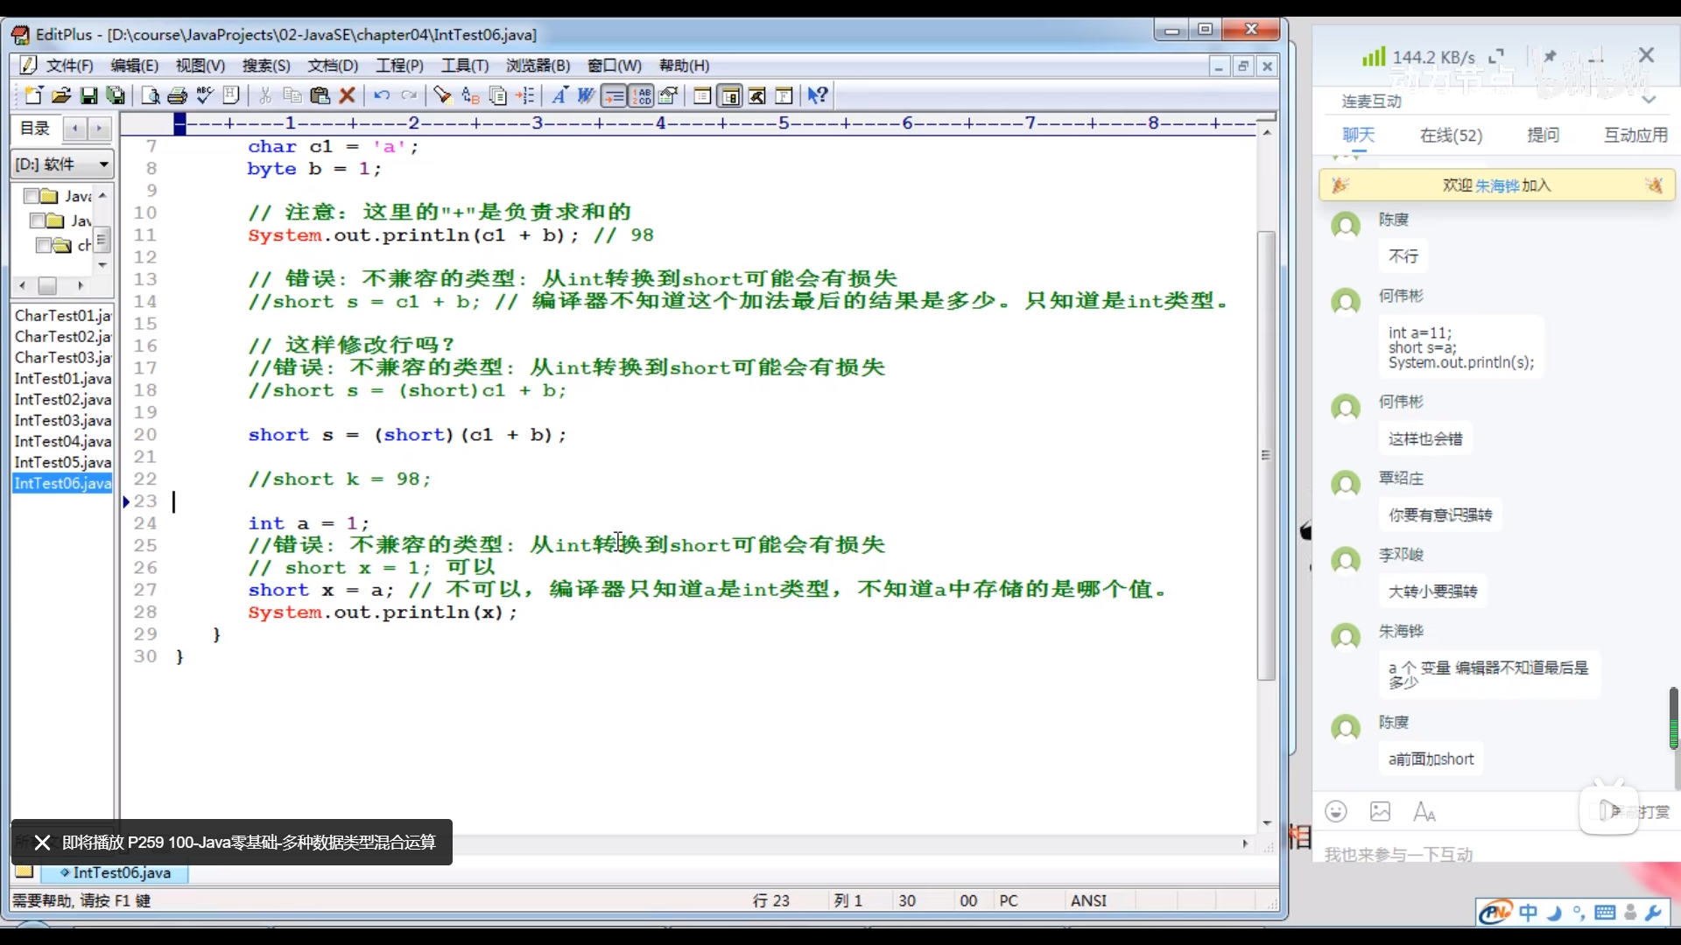The image size is (1681, 945).
Task: Expand the 连麦互动 chevron in chat panel
Action: coord(1649,101)
